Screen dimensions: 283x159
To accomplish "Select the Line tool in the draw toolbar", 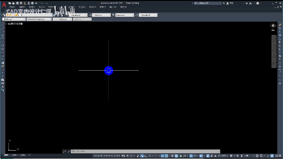I will pos(3,25).
